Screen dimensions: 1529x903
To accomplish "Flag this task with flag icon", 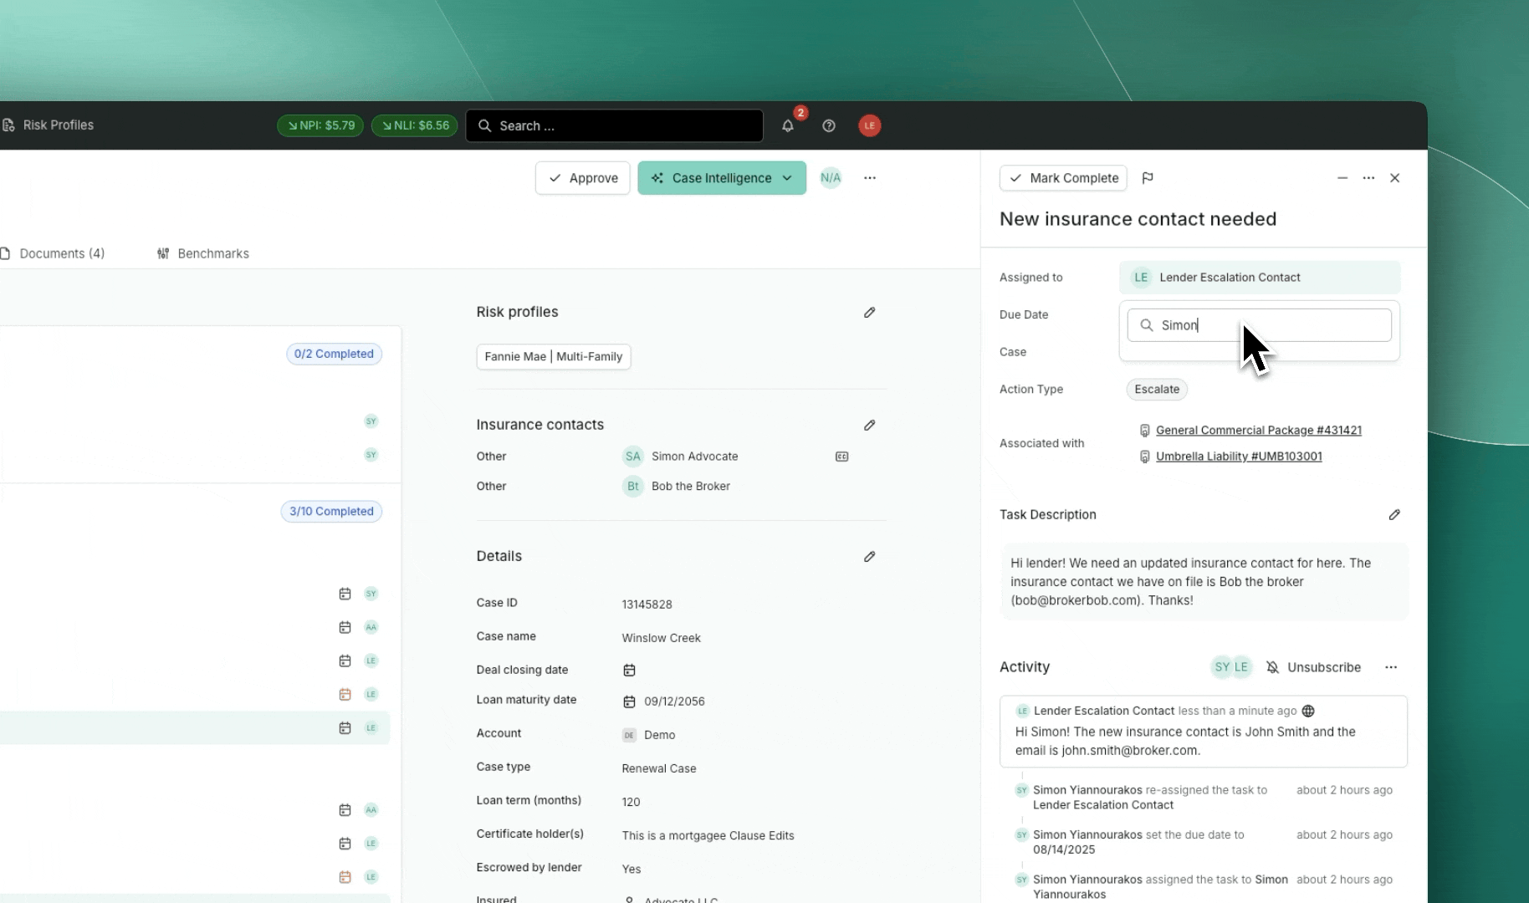I will click(1148, 178).
